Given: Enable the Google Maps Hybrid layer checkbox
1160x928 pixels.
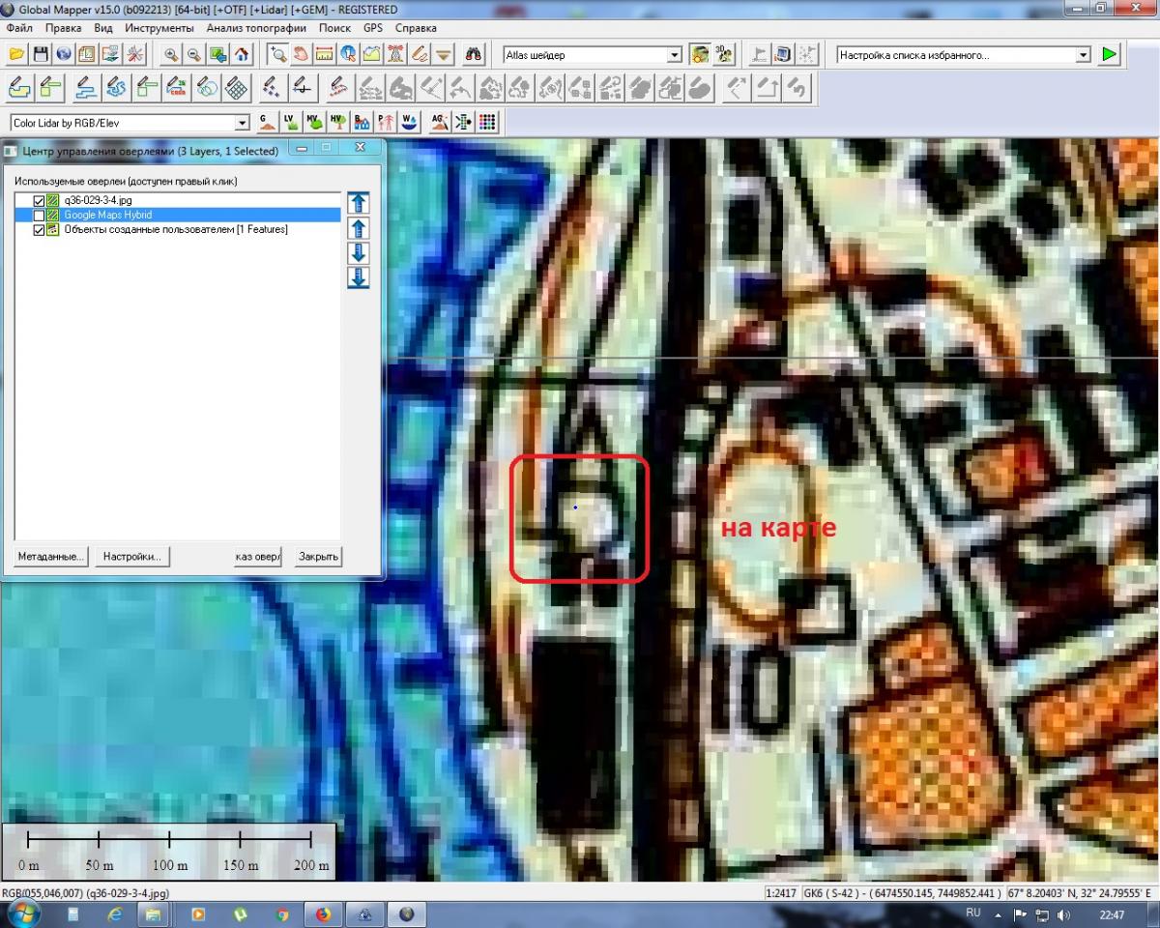Looking at the screenshot, I should (40, 215).
